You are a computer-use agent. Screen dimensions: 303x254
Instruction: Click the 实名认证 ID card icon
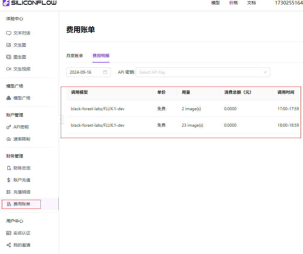(x=9, y=233)
